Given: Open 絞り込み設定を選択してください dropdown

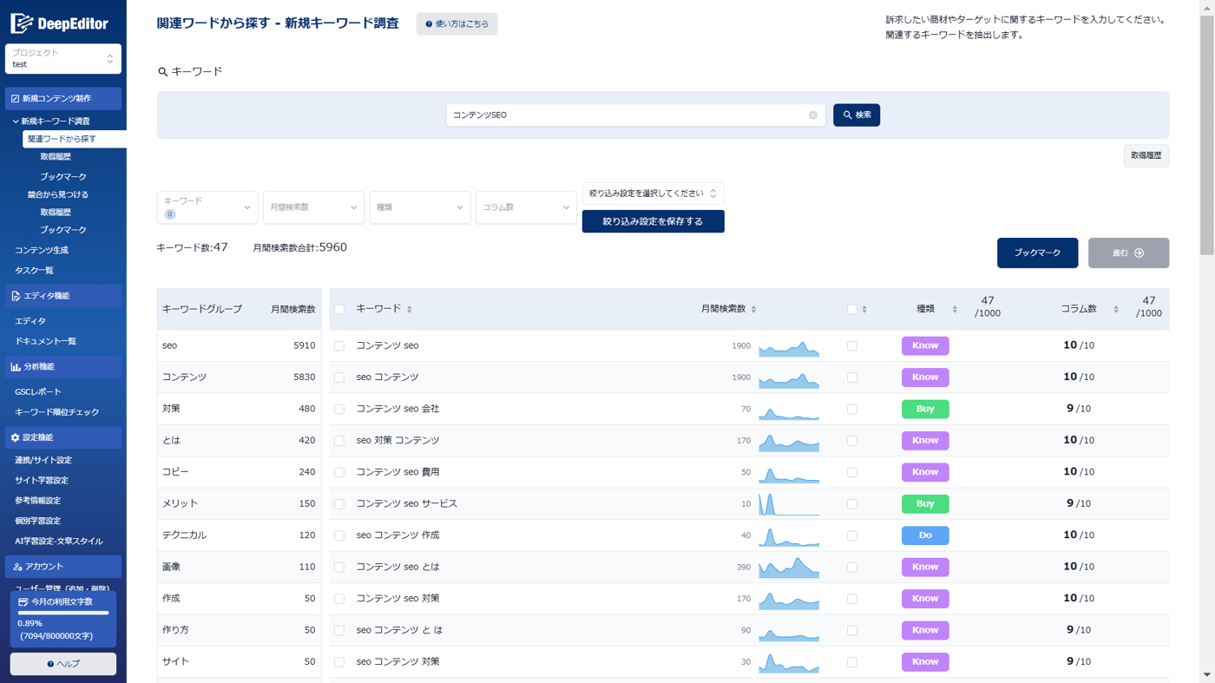Looking at the screenshot, I should 653,194.
